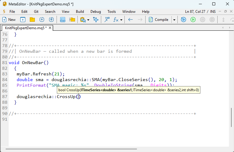Toggle the Navigator panel icon
Screen dimensions: 234x152
pyautogui.click(x=72, y=20)
